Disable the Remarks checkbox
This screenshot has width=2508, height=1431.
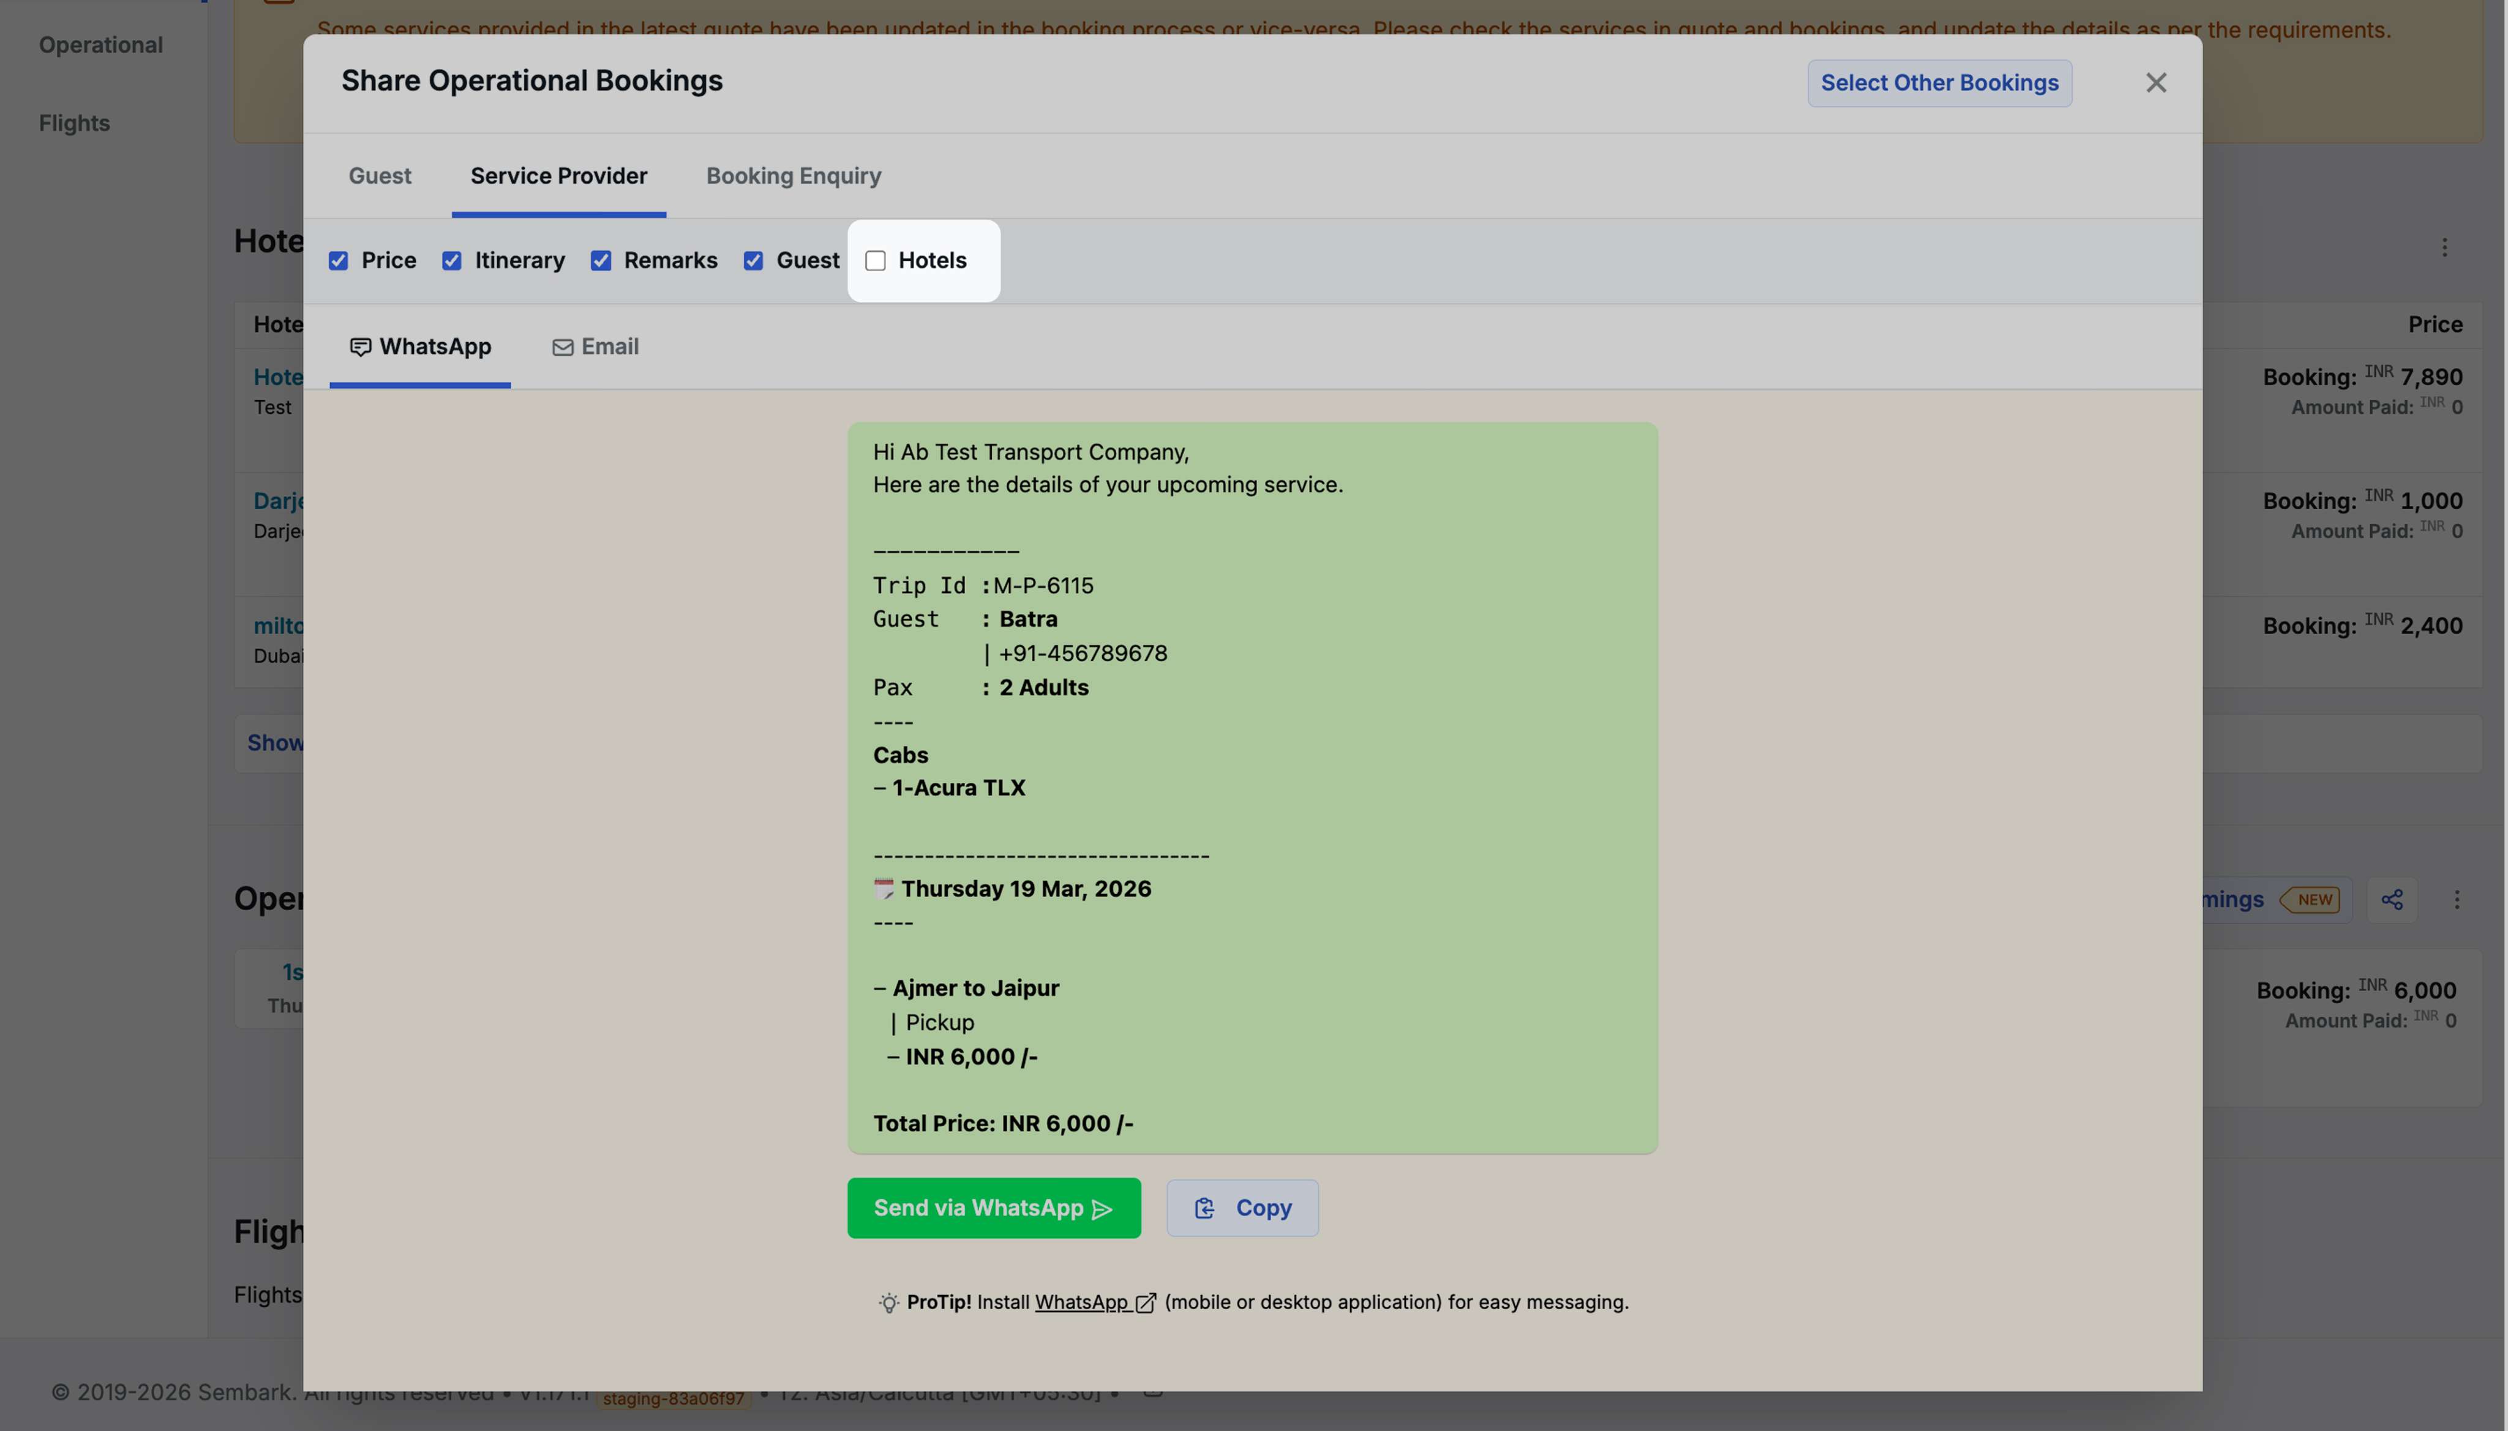601,261
